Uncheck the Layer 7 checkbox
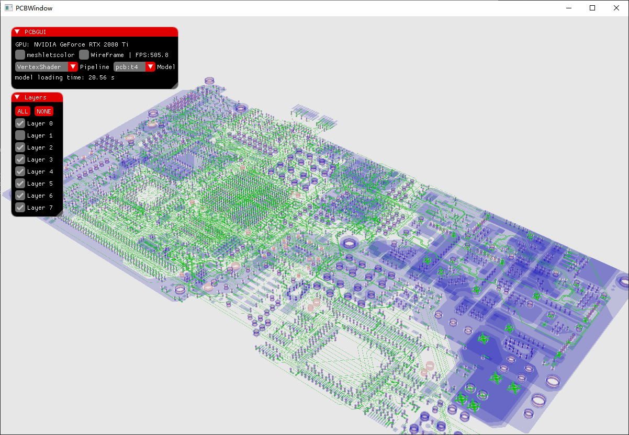This screenshot has height=435, width=629. pyautogui.click(x=20, y=208)
